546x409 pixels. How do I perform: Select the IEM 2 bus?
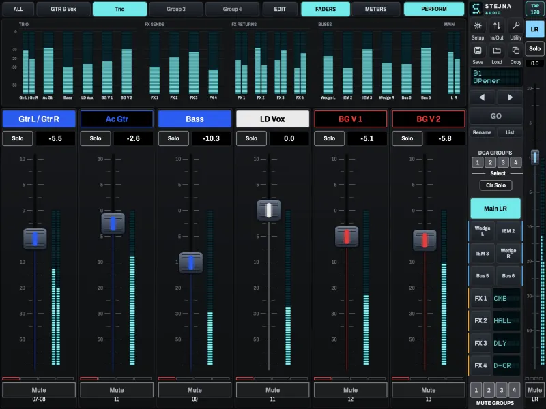pos(508,231)
